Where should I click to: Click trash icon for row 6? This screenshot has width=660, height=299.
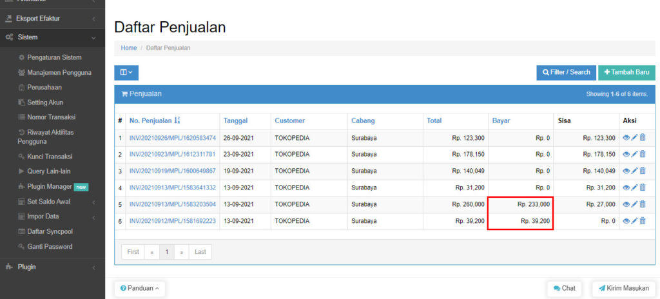pos(643,221)
